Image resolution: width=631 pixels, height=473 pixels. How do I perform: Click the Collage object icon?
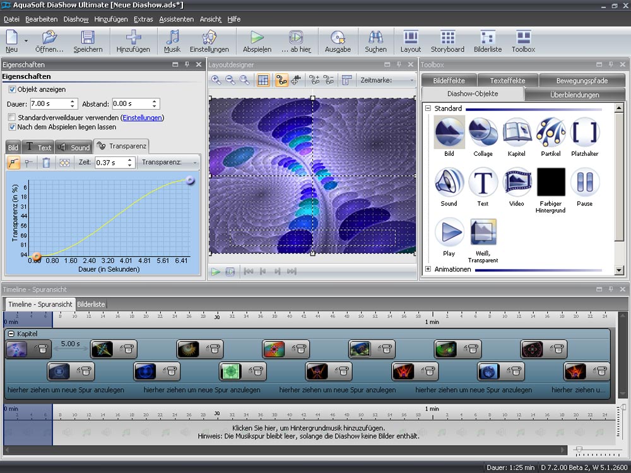point(483,132)
